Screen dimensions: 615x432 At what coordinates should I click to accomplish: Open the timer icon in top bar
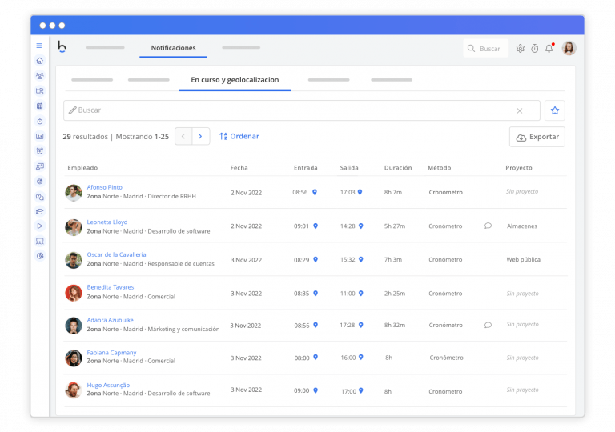534,49
